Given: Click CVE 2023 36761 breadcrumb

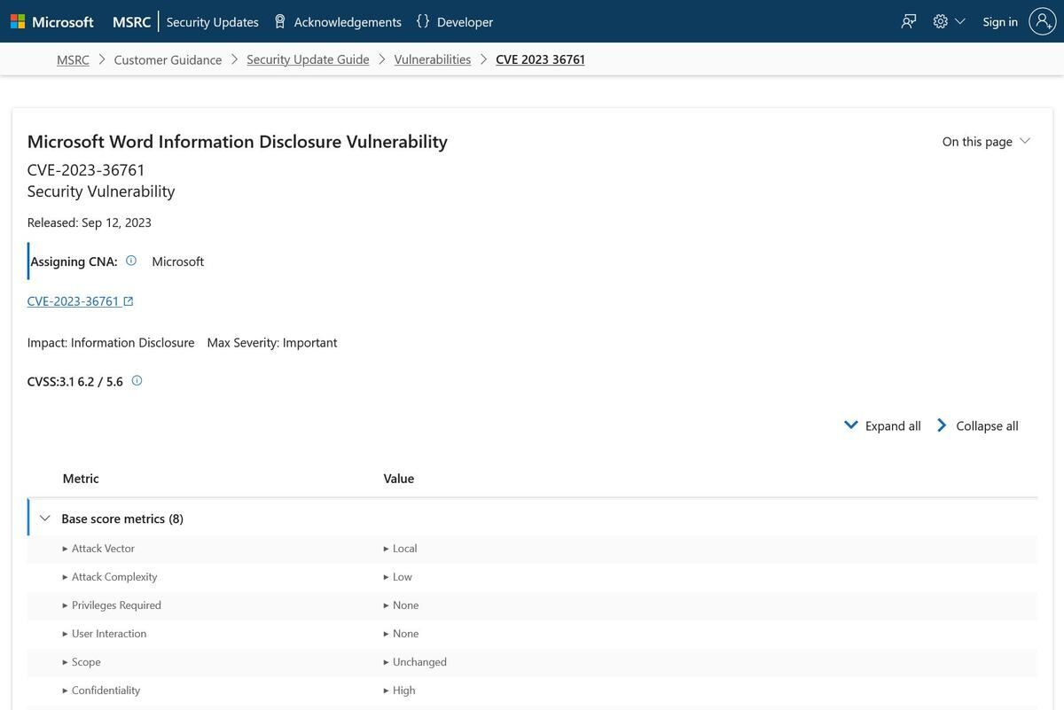Looking at the screenshot, I should coord(540,59).
